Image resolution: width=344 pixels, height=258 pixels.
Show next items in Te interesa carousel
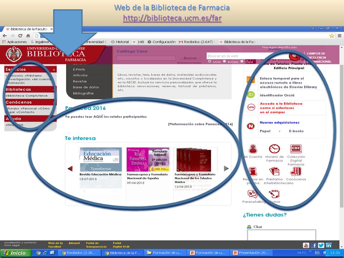226,168
